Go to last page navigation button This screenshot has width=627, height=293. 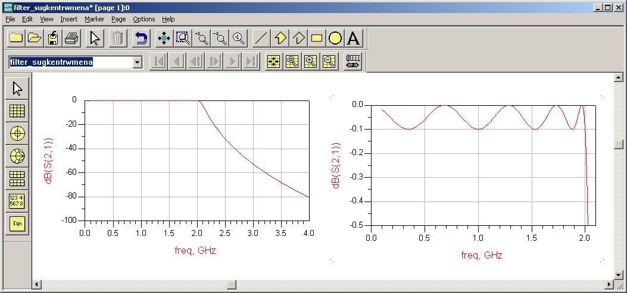(x=251, y=62)
